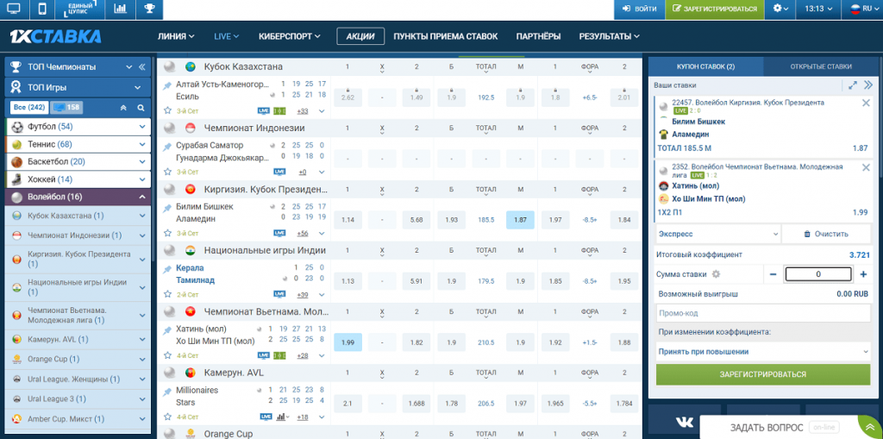883x439 pixels.
Task: Open the Киберспорт menu
Action: (x=289, y=36)
